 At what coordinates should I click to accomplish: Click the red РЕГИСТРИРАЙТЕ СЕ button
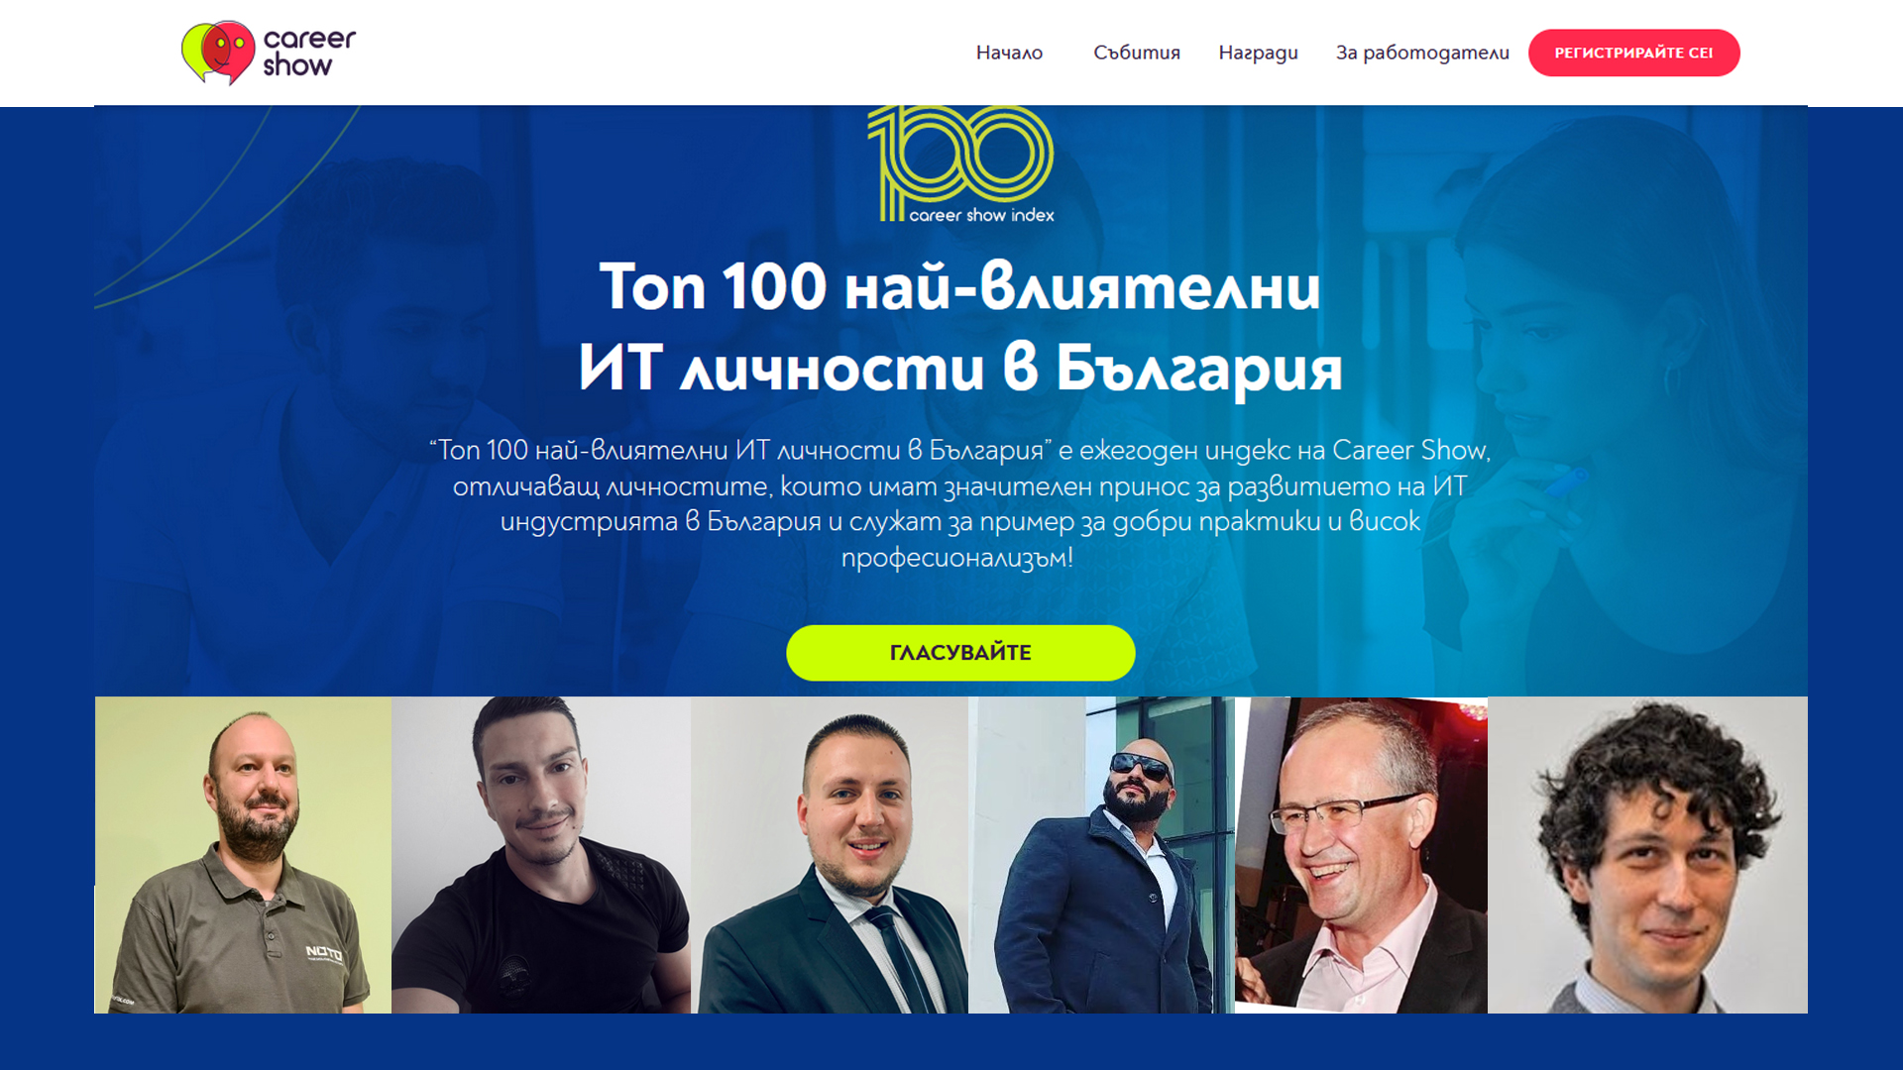(x=1633, y=53)
